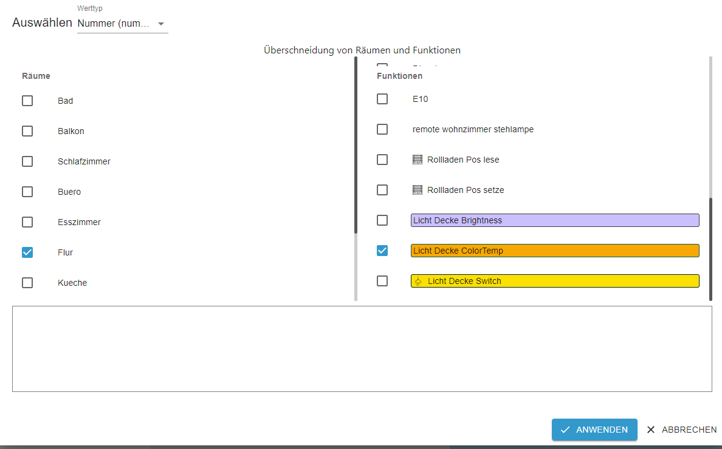The height and width of the screenshot is (449, 722).
Task: Click the lamp icon on Licht Decke Switch
Action: [x=418, y=281]
